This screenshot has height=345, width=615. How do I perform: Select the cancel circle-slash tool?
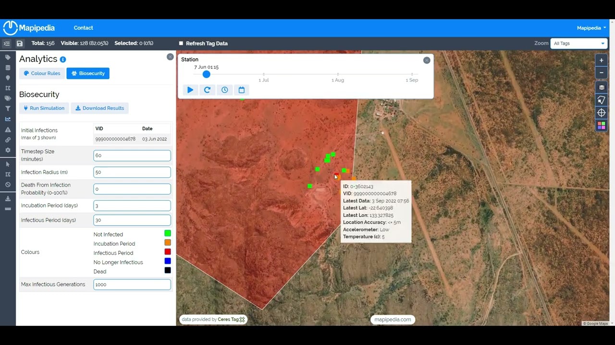tap(8, 185)
